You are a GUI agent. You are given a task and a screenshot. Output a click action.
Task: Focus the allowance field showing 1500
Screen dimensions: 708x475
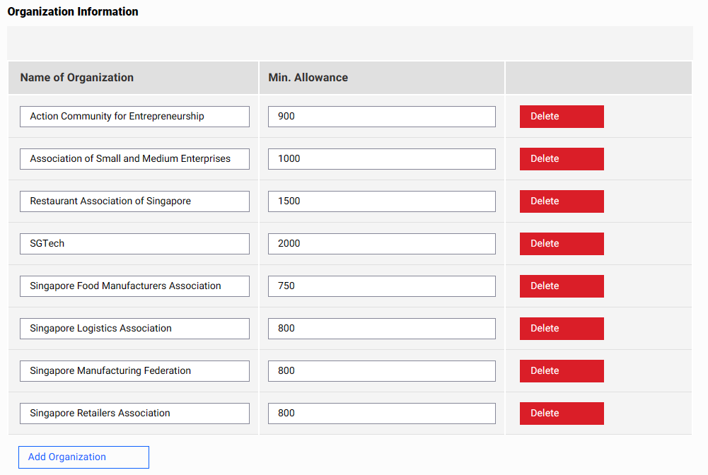pyautogui.click(x=381, y=201)
